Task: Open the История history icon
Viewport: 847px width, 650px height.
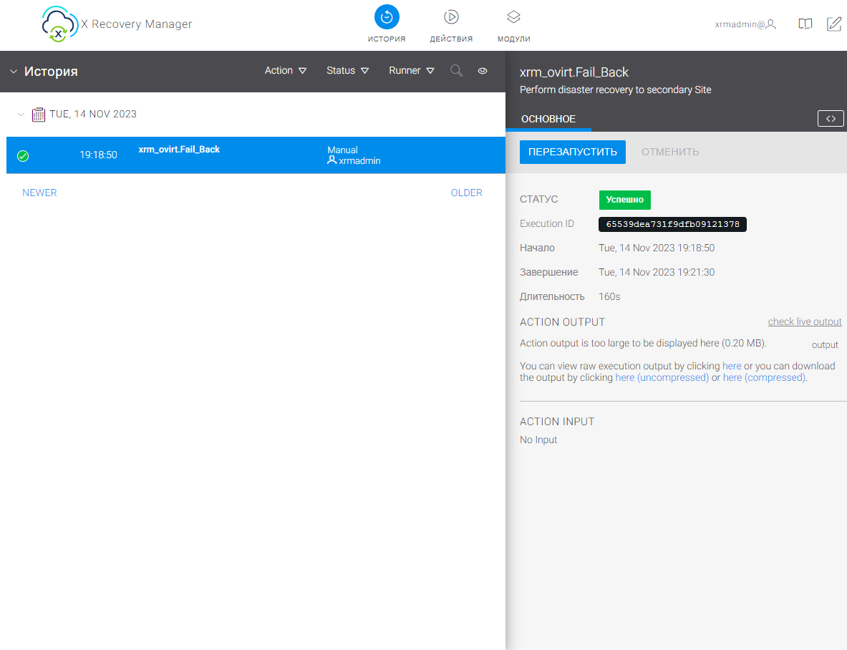Action: pos(387,17)
